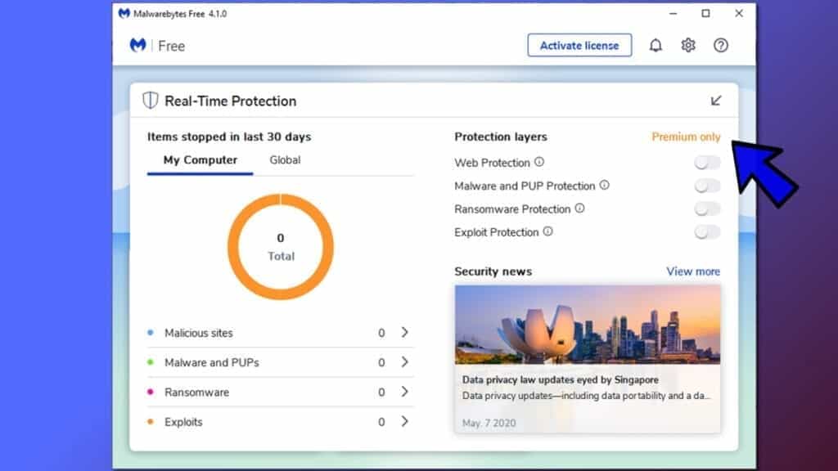Toggle Malware and PUP Protection switch
The image size is (838, 471).
(707, 186)
